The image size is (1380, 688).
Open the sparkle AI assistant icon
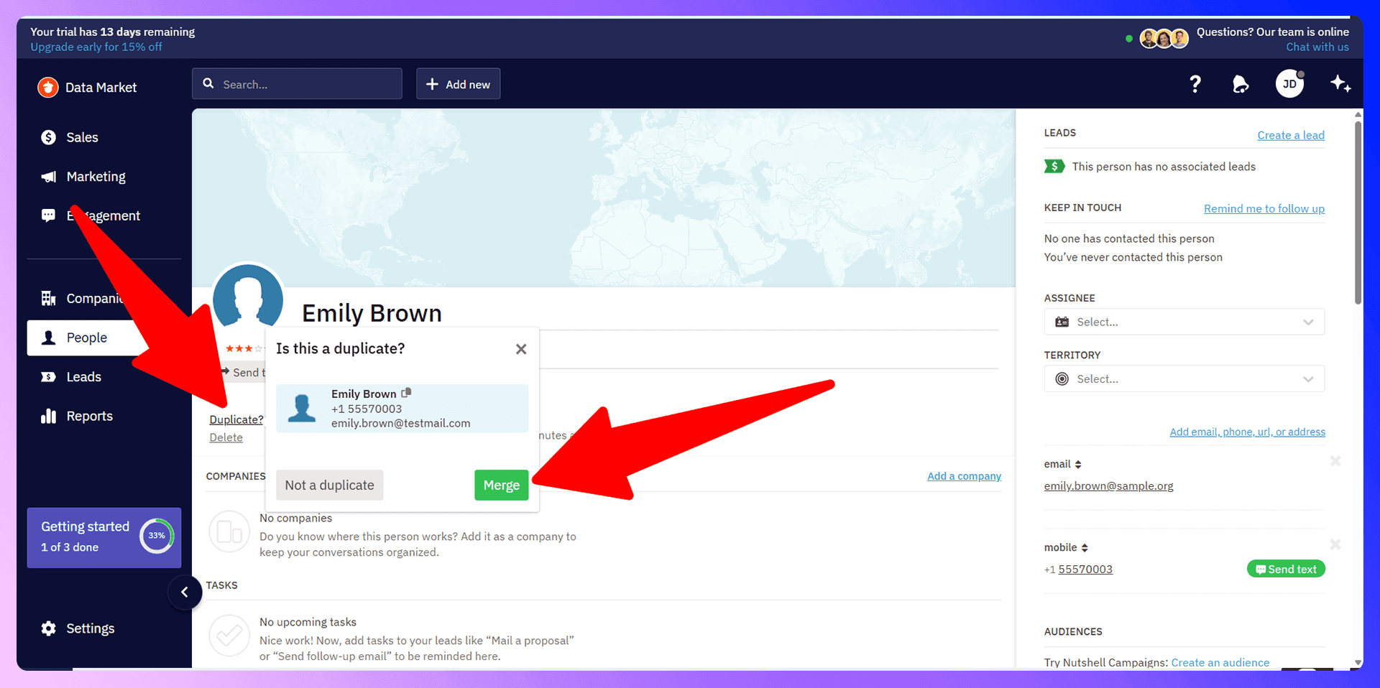tap(1340, 83)
